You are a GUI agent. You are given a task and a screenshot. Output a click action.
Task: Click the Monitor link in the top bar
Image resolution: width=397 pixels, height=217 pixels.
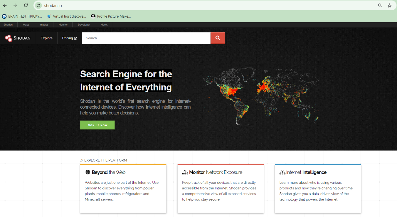click(x=63, y=24)
